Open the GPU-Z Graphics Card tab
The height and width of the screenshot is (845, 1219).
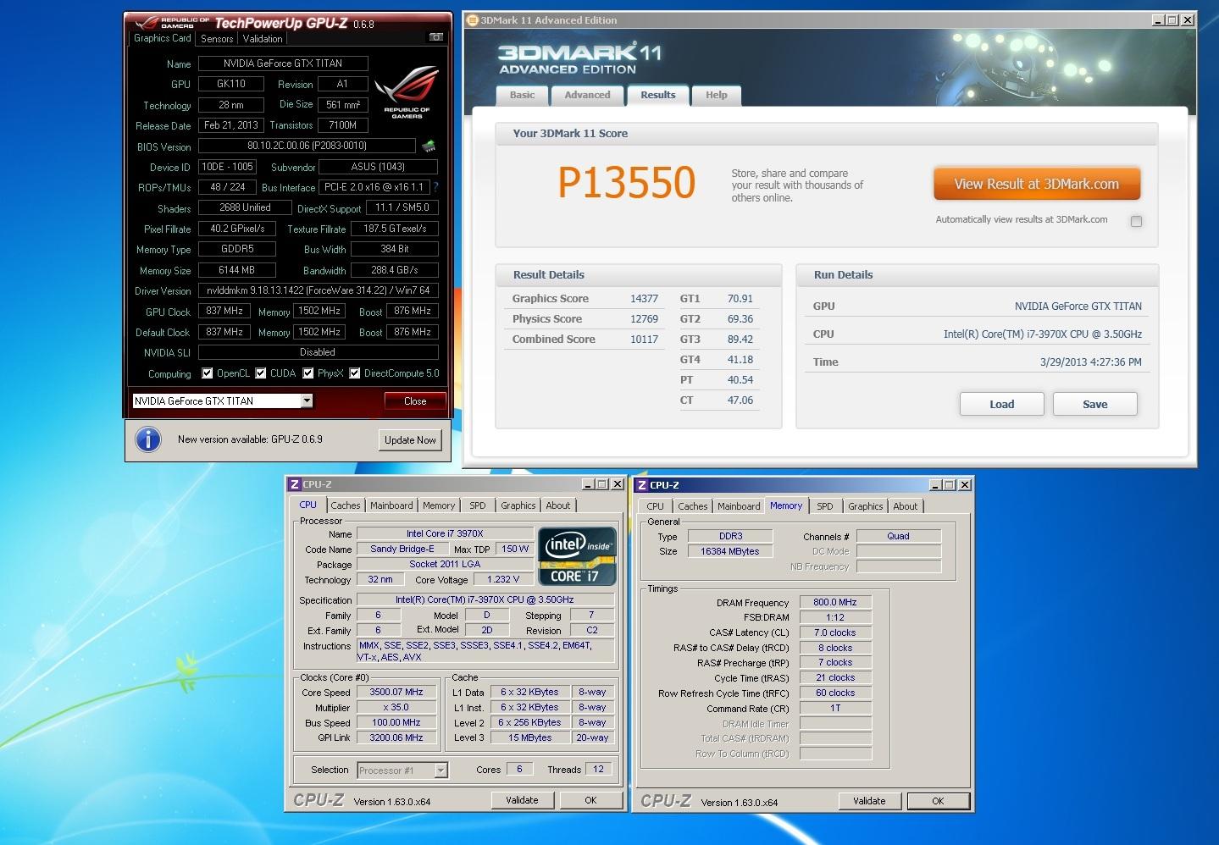pos(163,38)
